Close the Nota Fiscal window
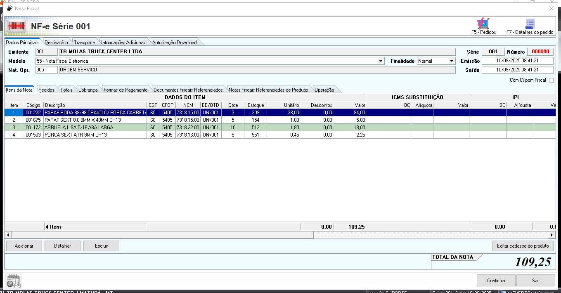Image resolution: width=561 pixels, height=293 pixels. (x=551, y=8)
